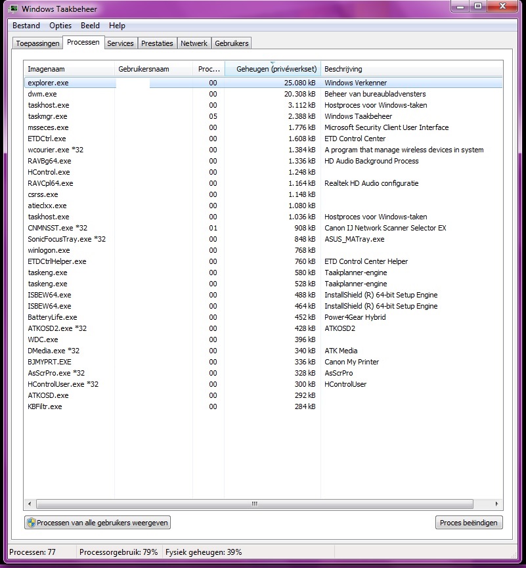Viewport: 526px width, 568px height.
Task: Click the horizontal scrollbar right arrow
Action: (496, 504)
